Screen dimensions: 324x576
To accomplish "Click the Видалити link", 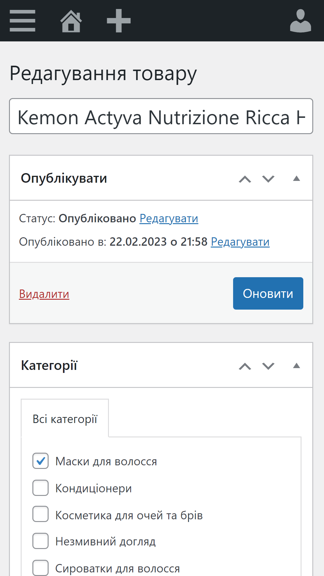I will click(44, 294).
